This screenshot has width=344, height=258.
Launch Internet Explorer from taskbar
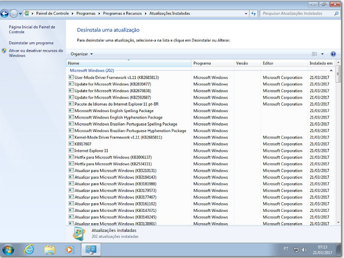tap(29, 249)
